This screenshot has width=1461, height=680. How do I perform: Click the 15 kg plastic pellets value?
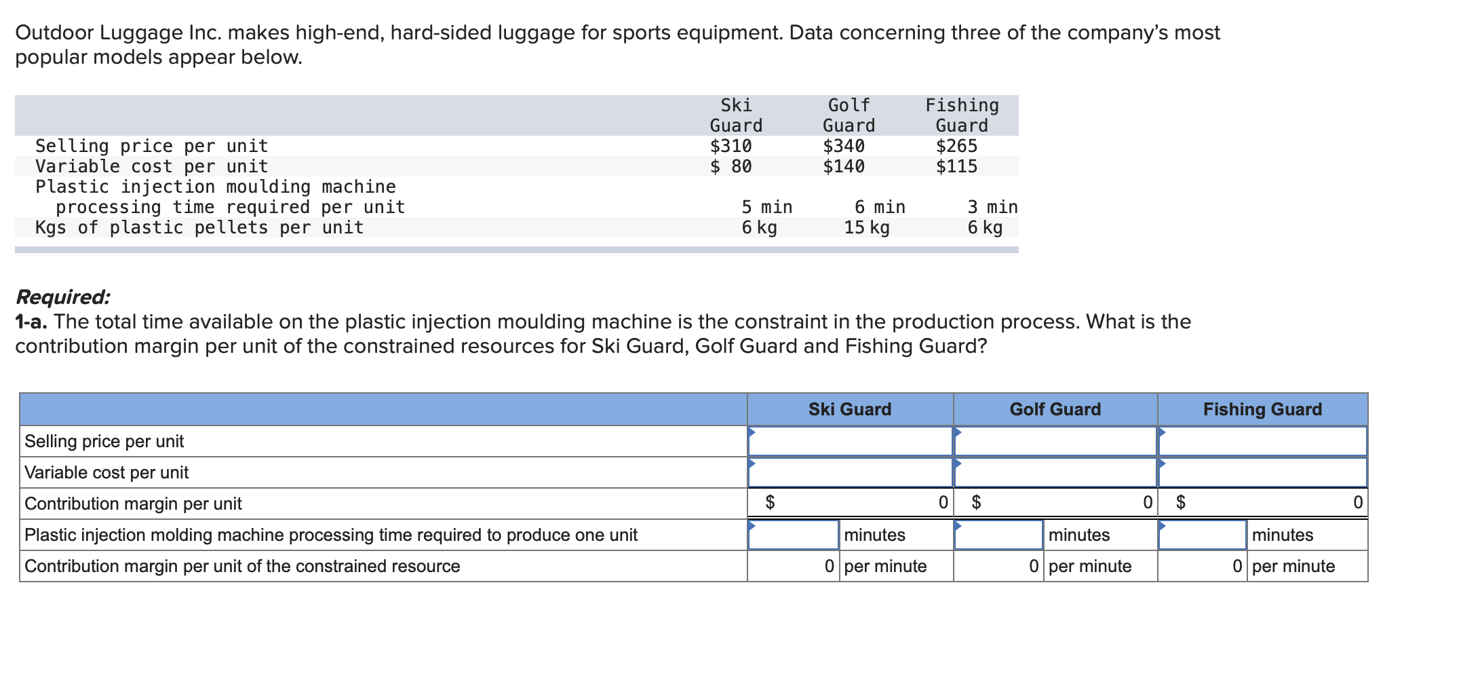coord(867,227)
